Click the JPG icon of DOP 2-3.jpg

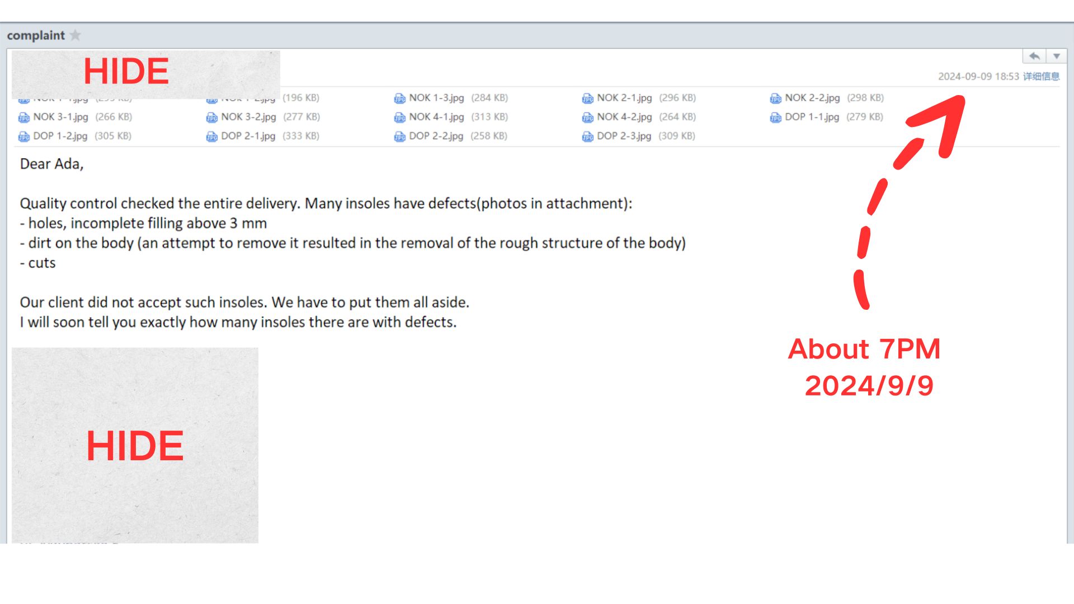coord(587,136)
